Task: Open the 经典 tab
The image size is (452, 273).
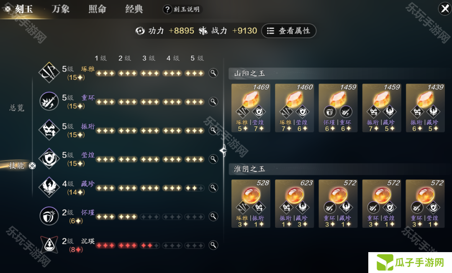Action: [x=134, y=9]
